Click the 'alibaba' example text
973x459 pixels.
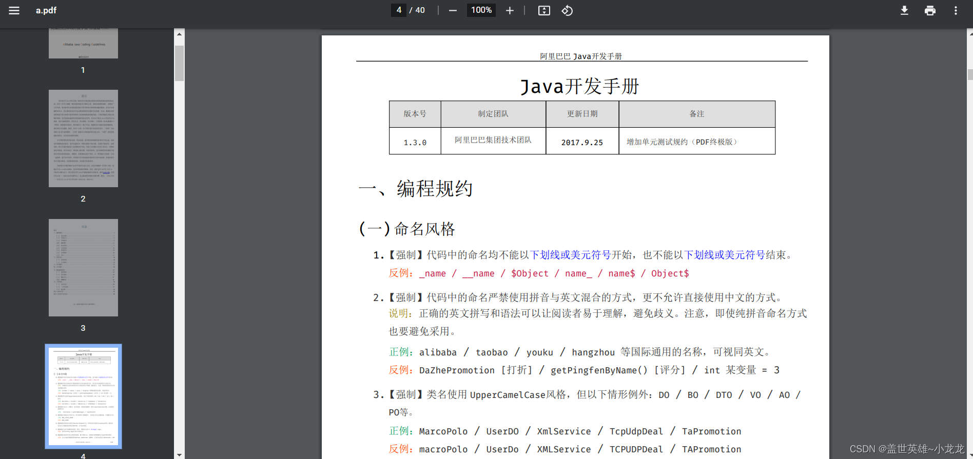click(x=438, y=352)
